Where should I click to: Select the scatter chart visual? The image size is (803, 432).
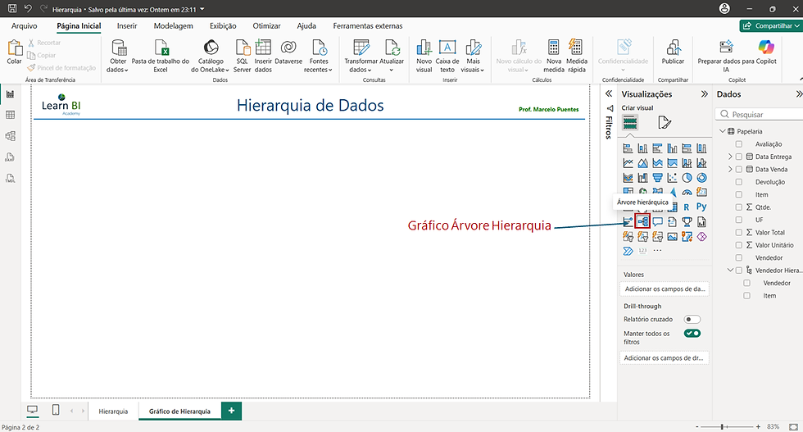tap(673, 178)
